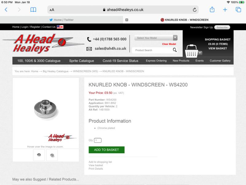This screenshot has width=246, height=185.
Task: Open Covid-19 Service Status menu item
Action: pyautogui.click(x=120, y=61)
